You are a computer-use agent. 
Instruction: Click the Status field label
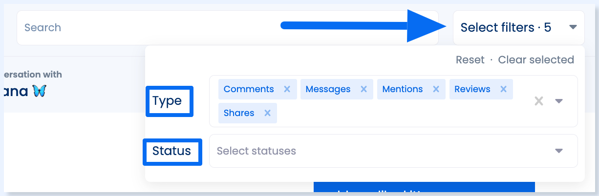[x=171, y=151]
